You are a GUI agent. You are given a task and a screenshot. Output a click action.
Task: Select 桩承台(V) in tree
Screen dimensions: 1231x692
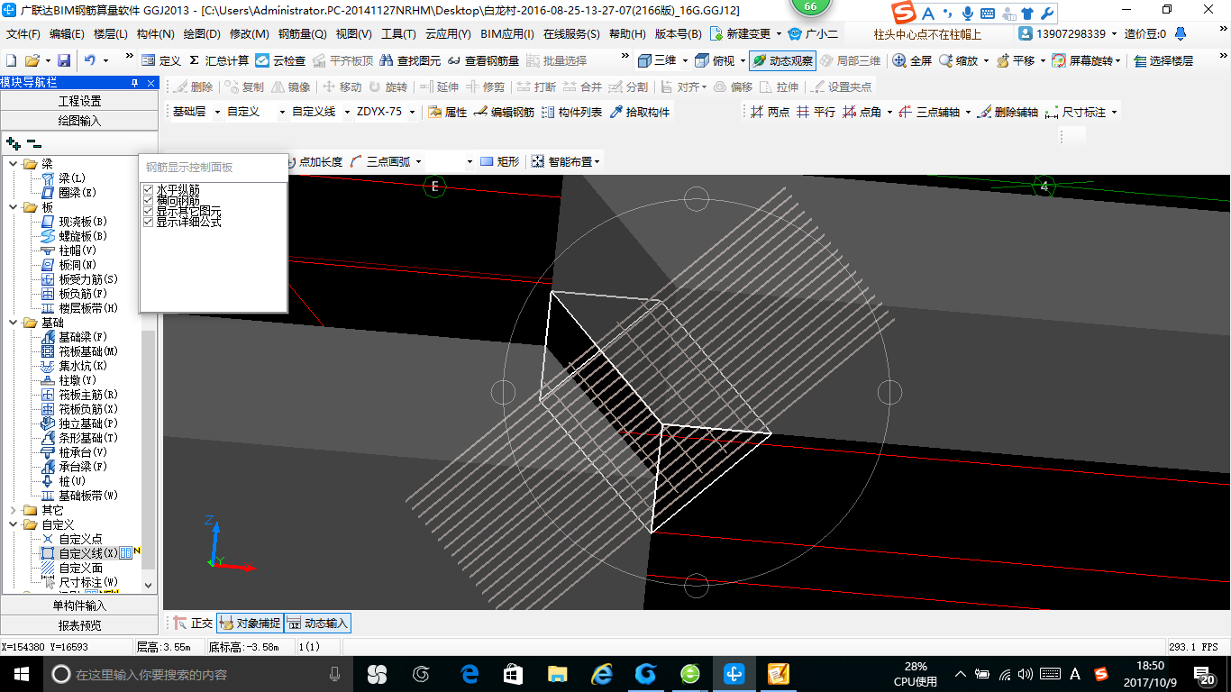click(x=83, y=452)
